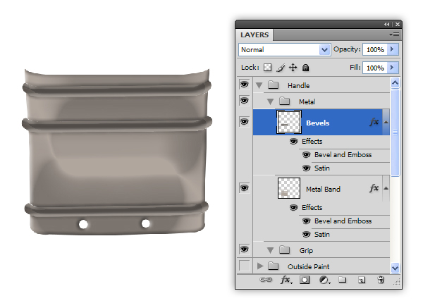
Task: Select the Layers tab
Action: [x=255, y=35]
